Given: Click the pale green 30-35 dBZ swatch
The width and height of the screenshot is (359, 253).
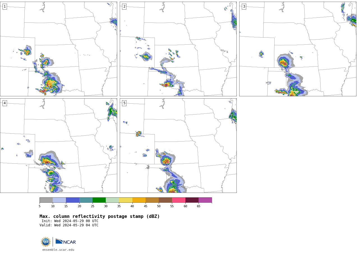Looking at the screenshot, I should 112,200.
